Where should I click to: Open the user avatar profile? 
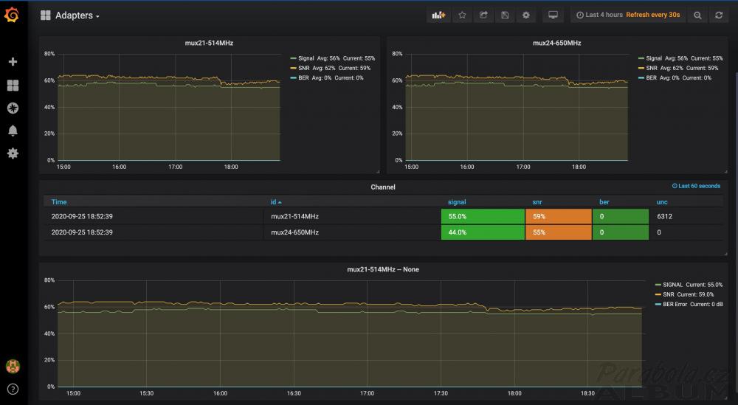pyautogui.click(x=13, y=366)
